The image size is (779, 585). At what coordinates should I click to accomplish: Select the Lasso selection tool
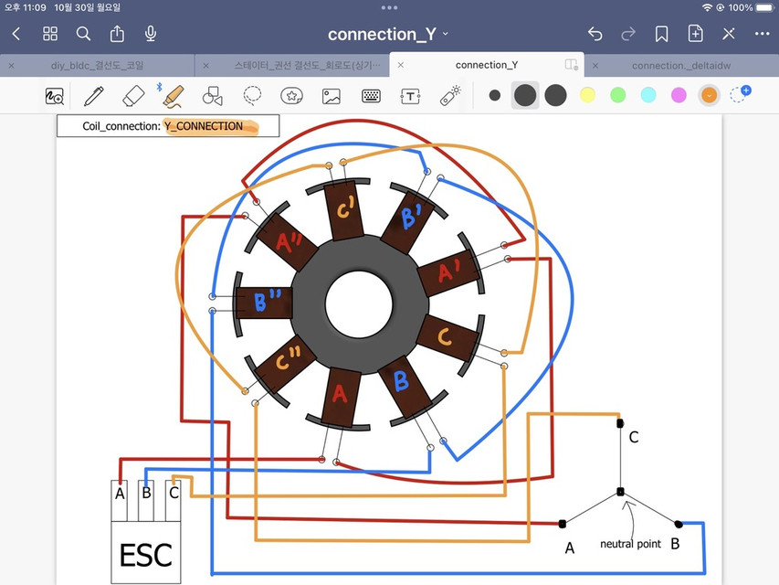(x=252, y=95)
